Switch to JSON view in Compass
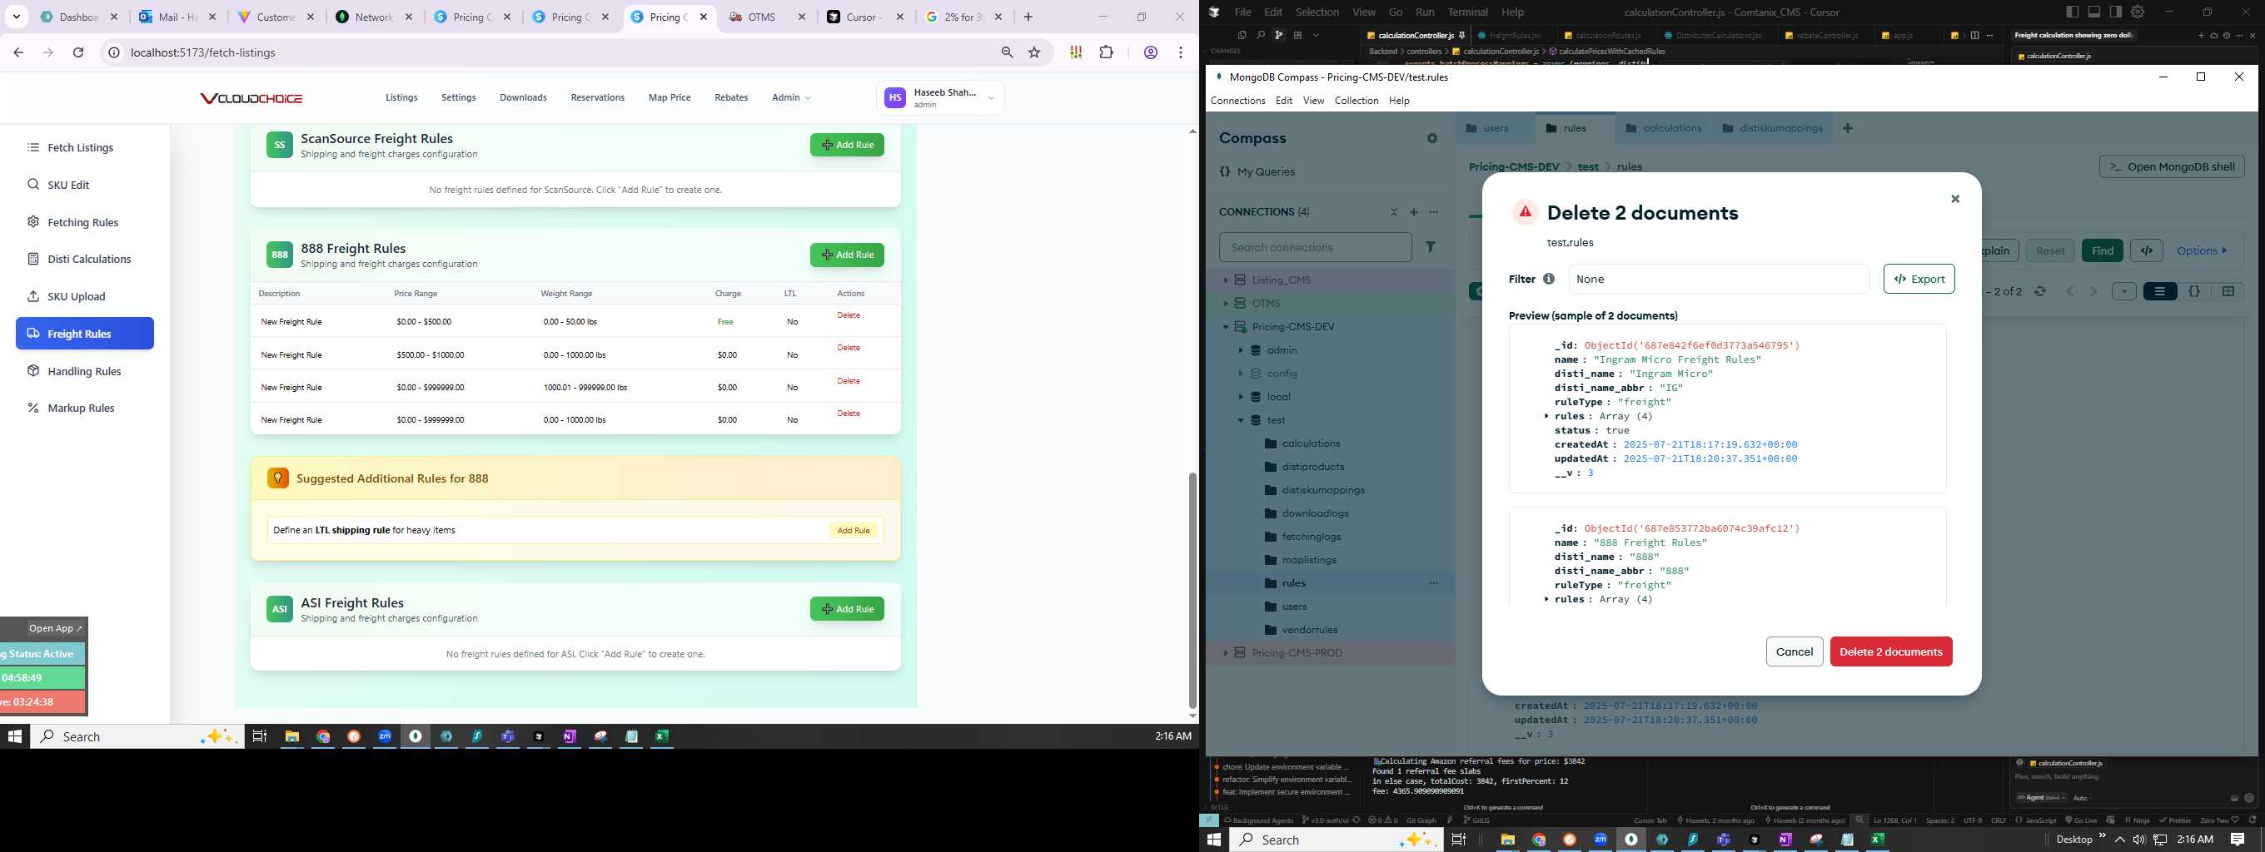The height and width of the screenshot is (852, 2265). pyautogui.click(x=2193, y=291)
